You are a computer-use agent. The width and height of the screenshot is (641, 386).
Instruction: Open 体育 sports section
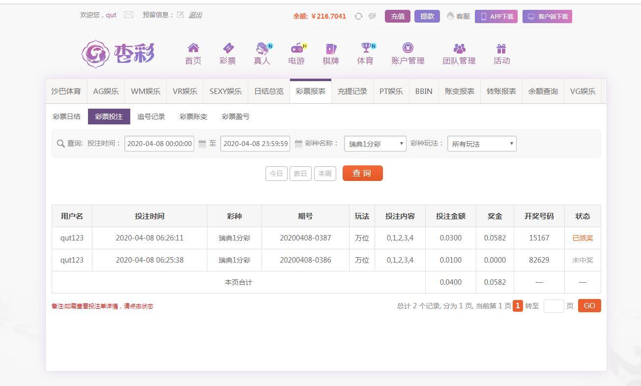(366, 54)
